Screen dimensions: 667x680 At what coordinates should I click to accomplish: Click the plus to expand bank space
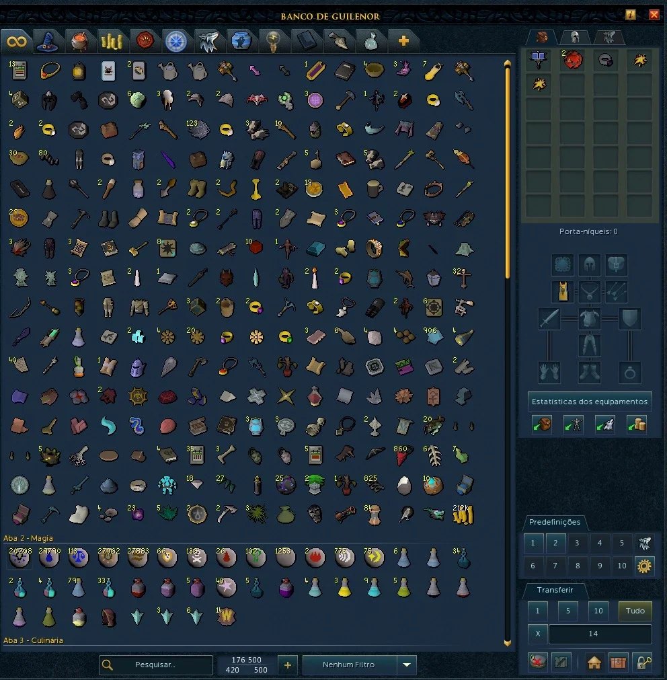(x=288, y=665)
